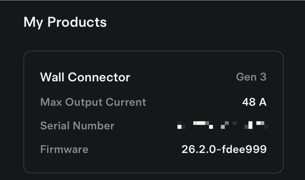
Task: Select the 48 A current value
Action: click(x=254, y=102)
